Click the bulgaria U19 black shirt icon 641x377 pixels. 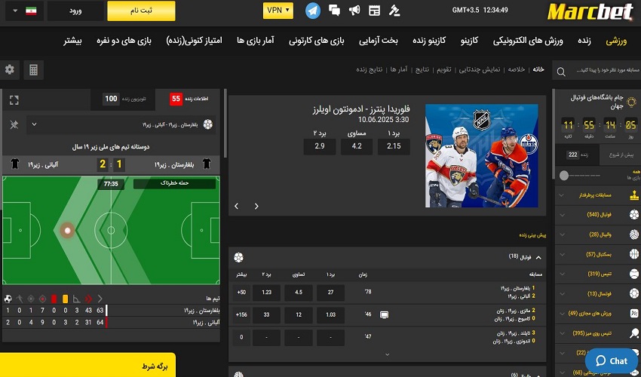click(x=207, y=164)
